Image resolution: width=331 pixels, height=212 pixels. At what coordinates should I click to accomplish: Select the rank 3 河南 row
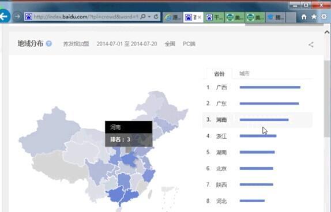click(x=257, y=120)
